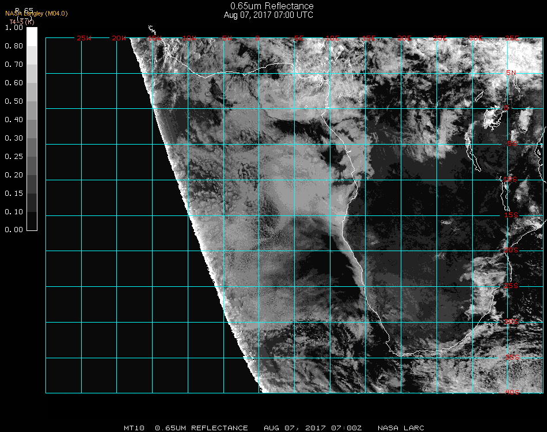Click the 25S latitude label

click(511, 286)
